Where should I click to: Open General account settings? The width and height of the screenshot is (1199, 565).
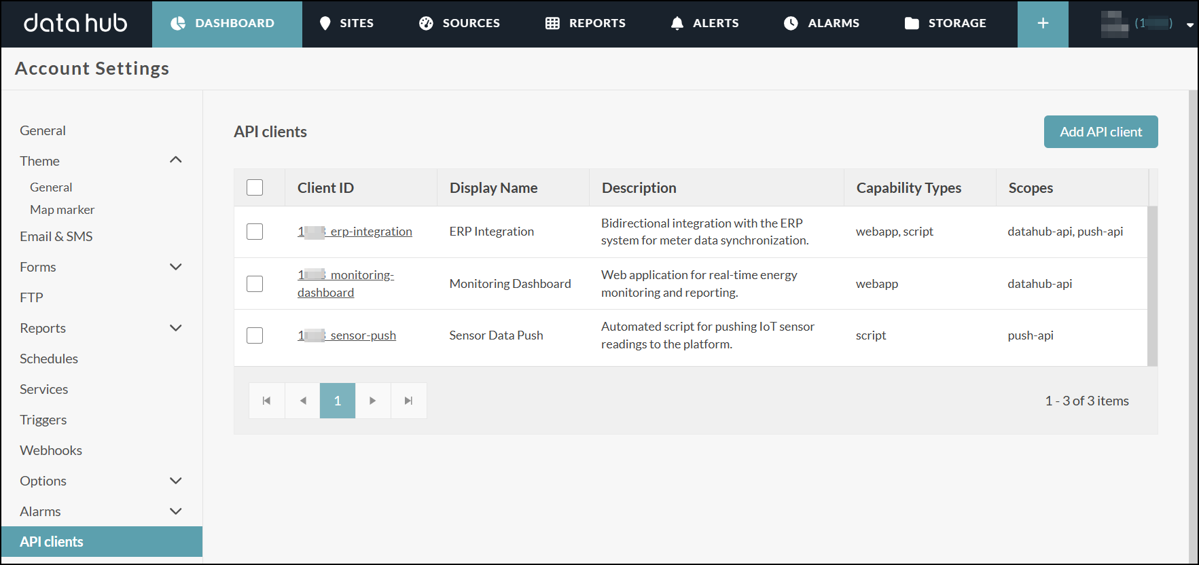coord(43,130)
